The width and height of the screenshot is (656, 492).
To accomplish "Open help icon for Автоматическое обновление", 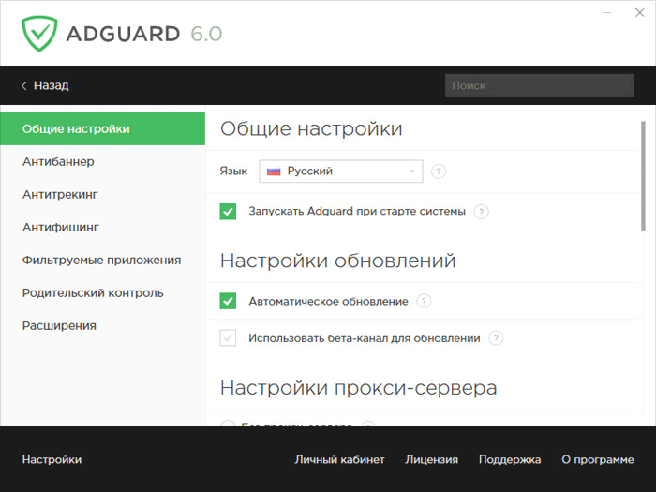I will pyautogui.click(x=424, y=301).
